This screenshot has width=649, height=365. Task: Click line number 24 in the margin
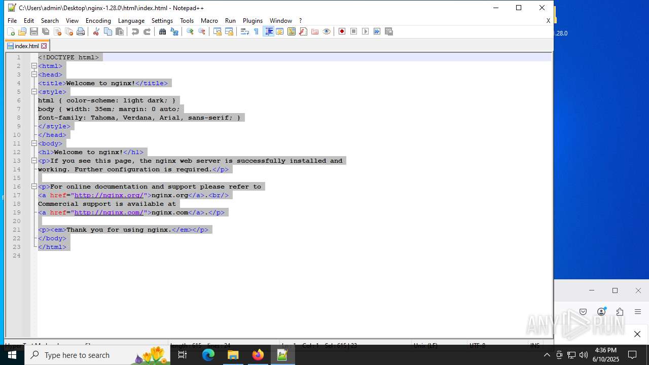coord(17,255)
